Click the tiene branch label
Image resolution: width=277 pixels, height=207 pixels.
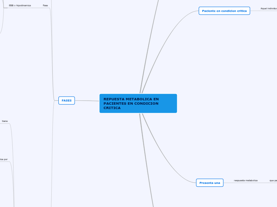point(5,121)
